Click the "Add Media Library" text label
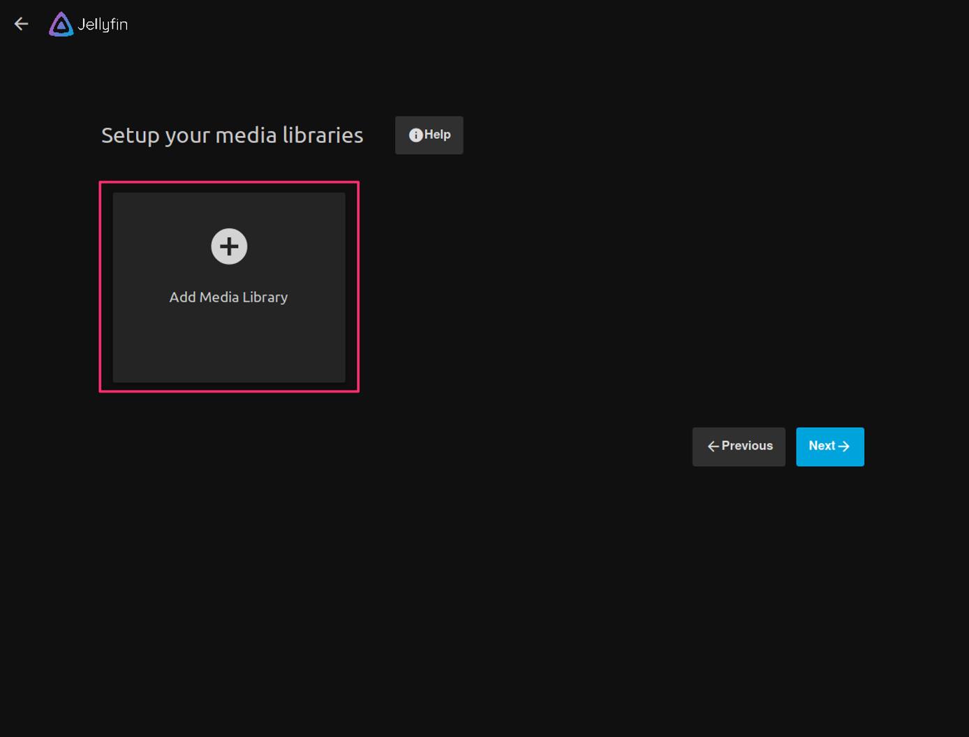 (x=228, y=297)
